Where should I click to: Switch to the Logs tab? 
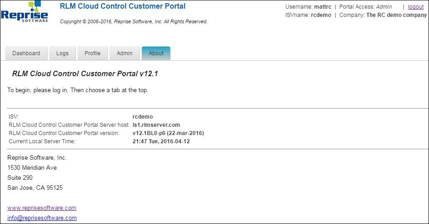62,53
